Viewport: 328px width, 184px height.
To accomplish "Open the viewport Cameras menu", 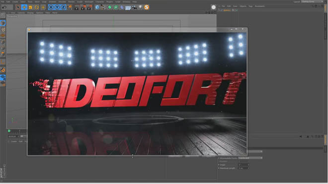I will 21,13.
